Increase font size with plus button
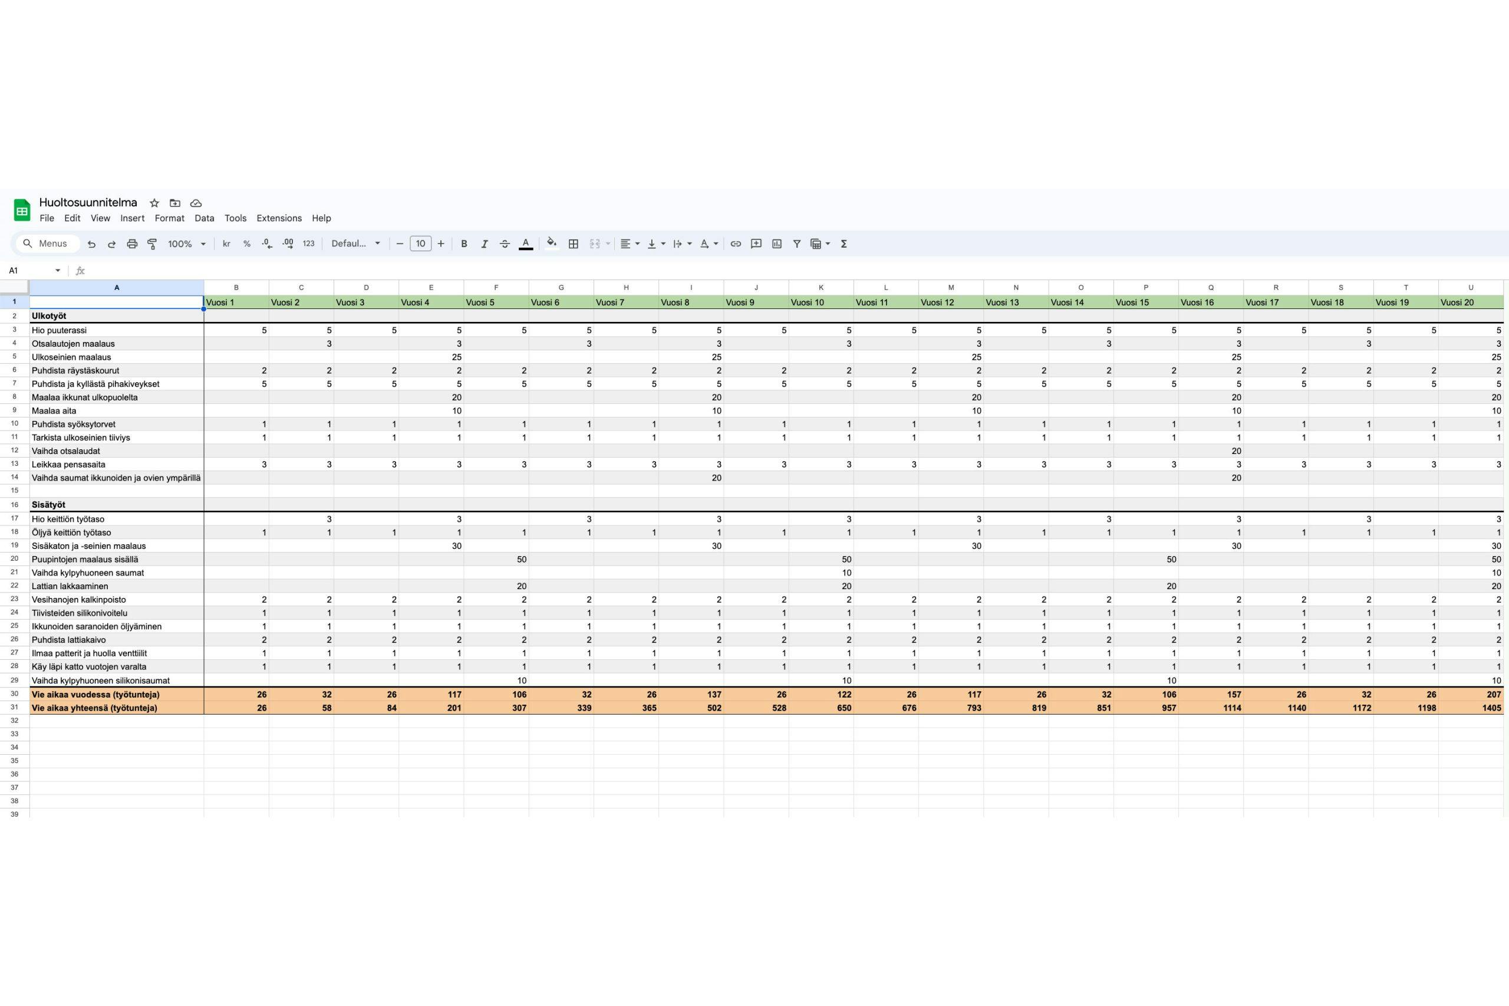 [440, 244]
